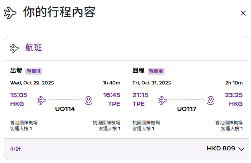This screenshot has height=163, width=251.
Task: Click the purple plane icon after 21:15 TPE
Action: coord(162,100)
